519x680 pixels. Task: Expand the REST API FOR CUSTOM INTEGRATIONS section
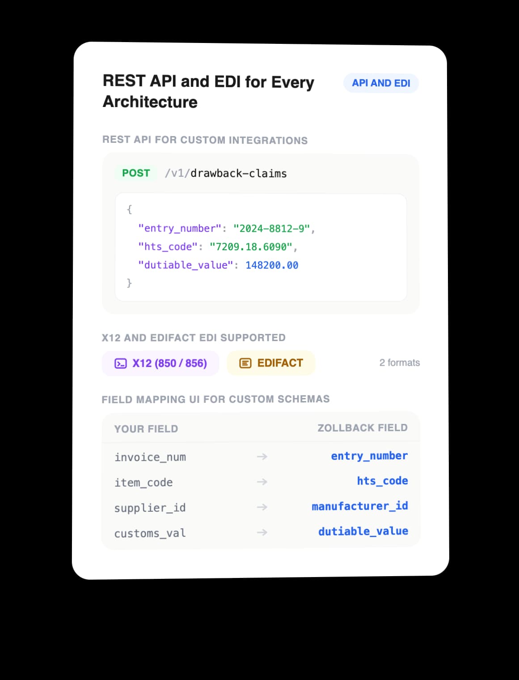pos(204,140)
